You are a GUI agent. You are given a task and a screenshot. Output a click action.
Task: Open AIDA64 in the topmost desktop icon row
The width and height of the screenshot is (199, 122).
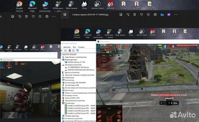pos(110,5)
